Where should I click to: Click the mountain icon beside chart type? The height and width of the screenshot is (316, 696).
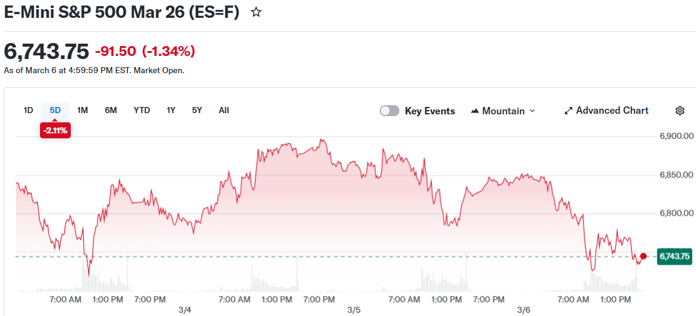coord(474,111)
